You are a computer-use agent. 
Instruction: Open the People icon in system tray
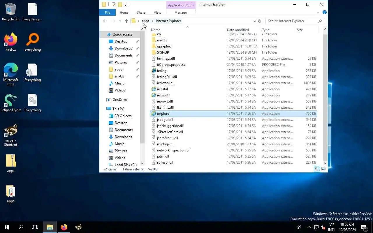coord(299,227)
